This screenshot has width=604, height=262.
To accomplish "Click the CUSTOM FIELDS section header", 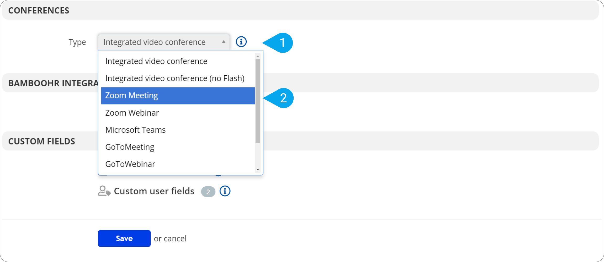I will (x=41, y=141).
